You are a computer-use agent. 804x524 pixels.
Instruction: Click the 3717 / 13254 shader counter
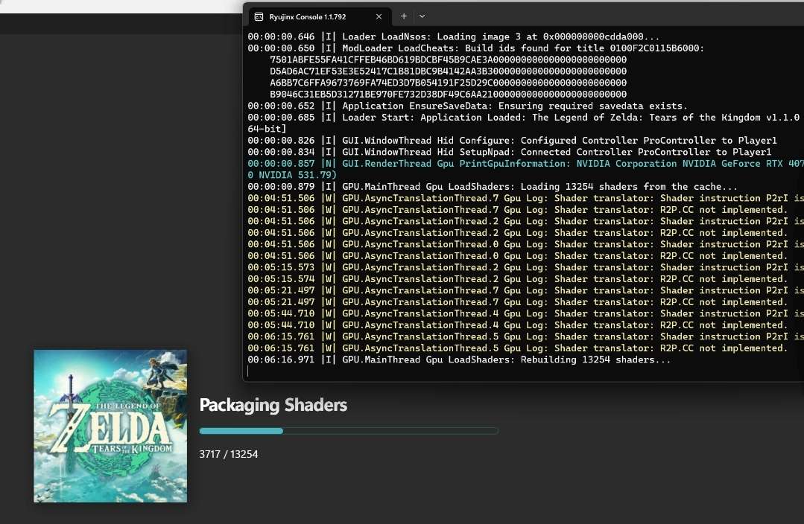[229, 453]
